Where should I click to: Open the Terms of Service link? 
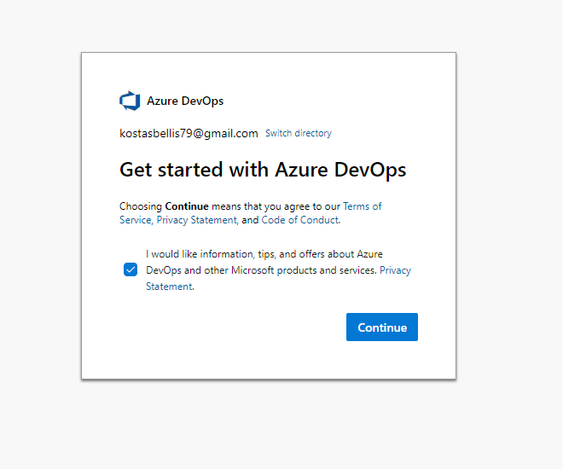362,206
